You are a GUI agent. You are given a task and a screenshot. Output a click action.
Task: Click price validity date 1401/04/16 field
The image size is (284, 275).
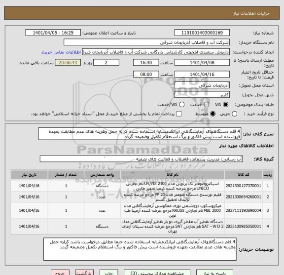coord(202,75)
